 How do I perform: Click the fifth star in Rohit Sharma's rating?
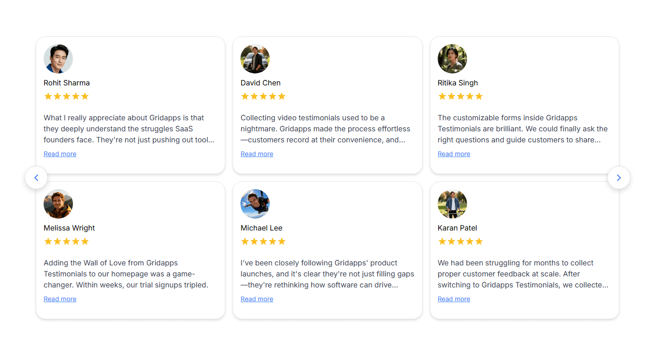85,96
